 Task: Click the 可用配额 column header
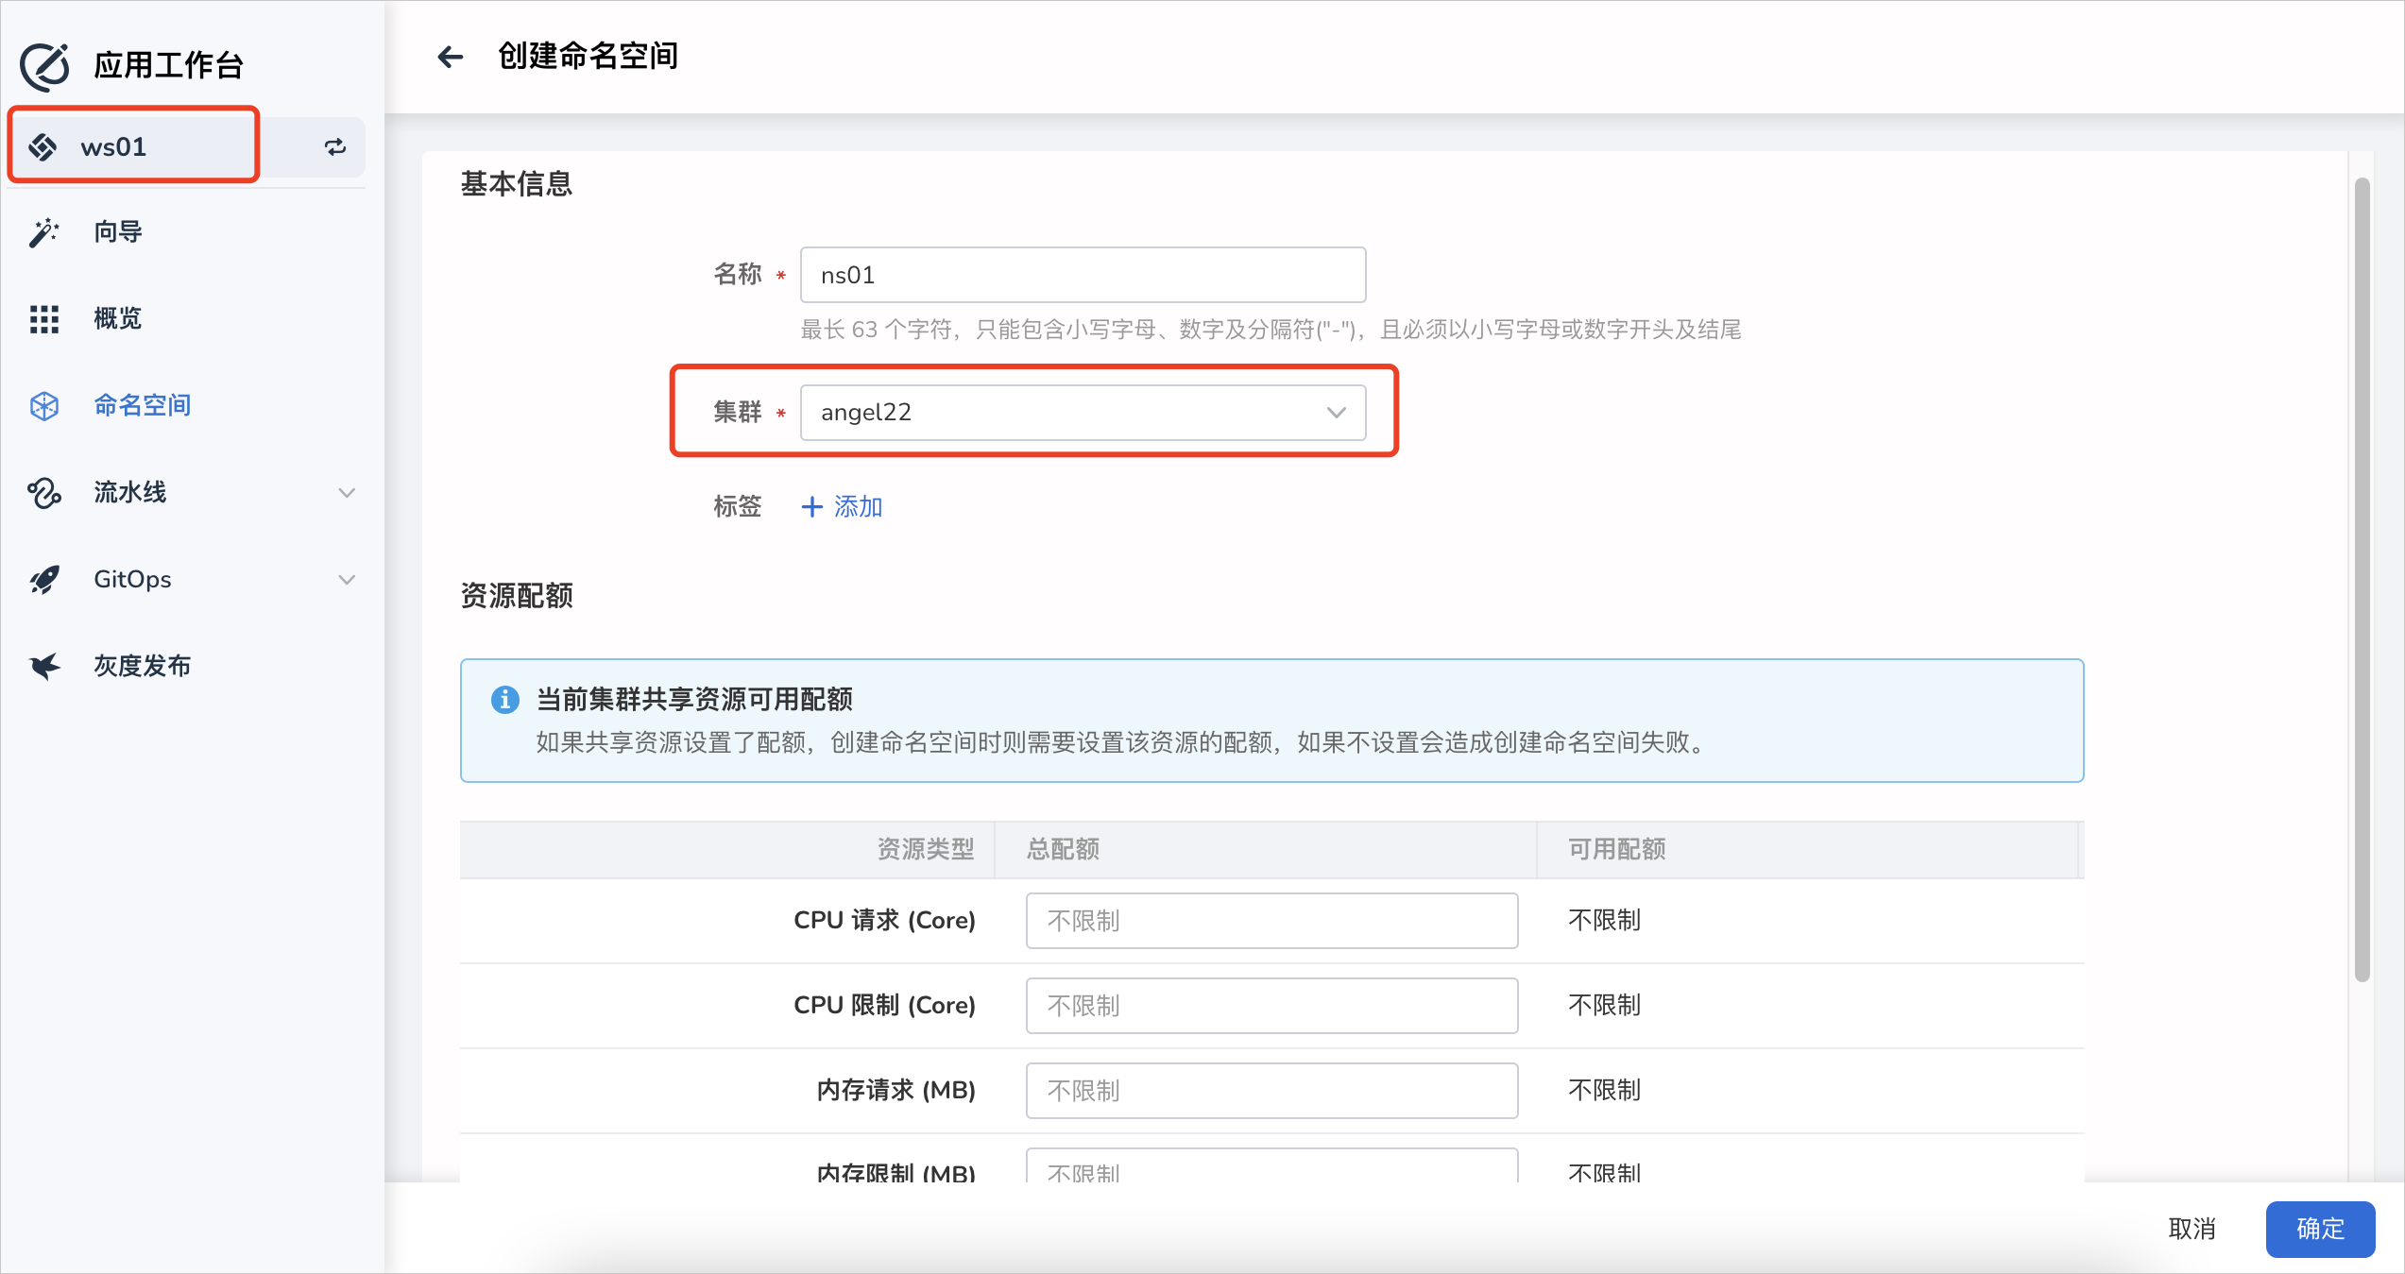click(x=1616, y=849)
